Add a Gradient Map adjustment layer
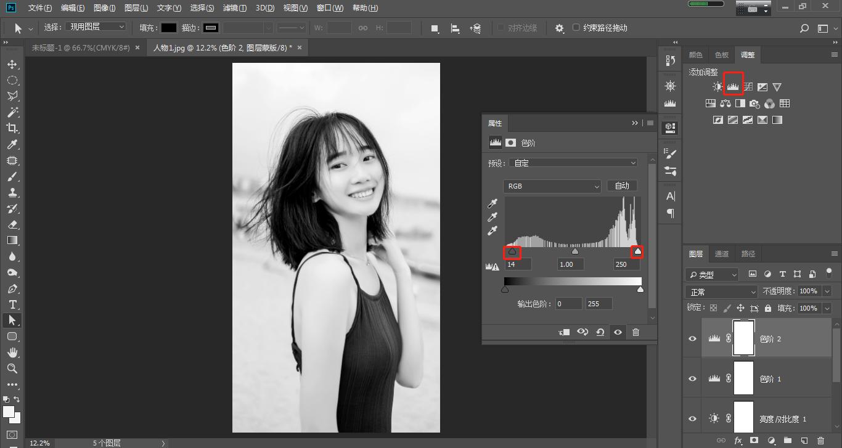This screenshot has height=448, width=842. click(778, 119)
